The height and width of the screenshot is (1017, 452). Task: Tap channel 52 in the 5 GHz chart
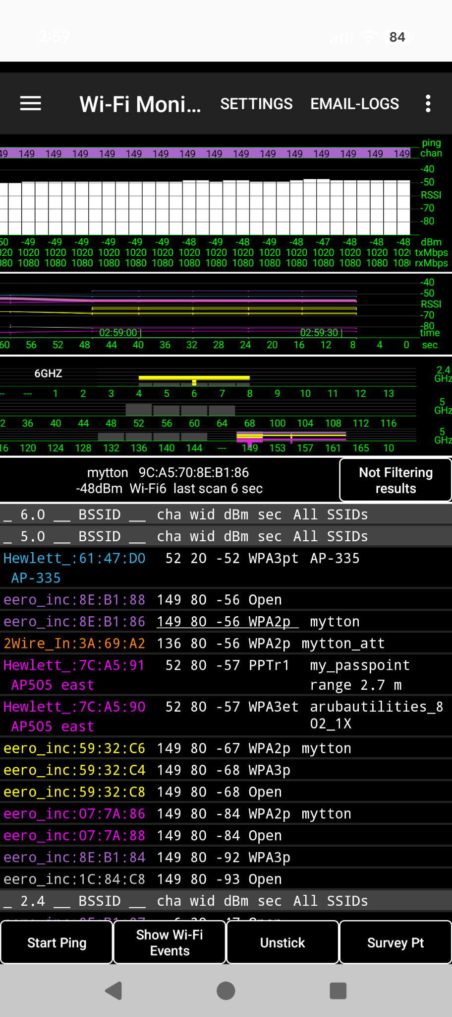coord(139,423)
